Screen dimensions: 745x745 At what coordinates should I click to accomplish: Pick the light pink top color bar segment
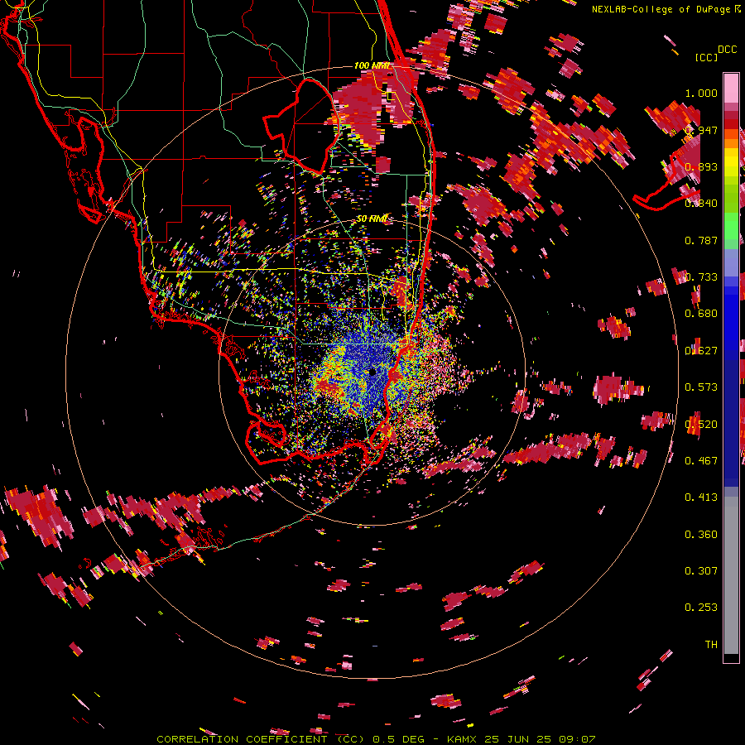click(x=731, y=88)
